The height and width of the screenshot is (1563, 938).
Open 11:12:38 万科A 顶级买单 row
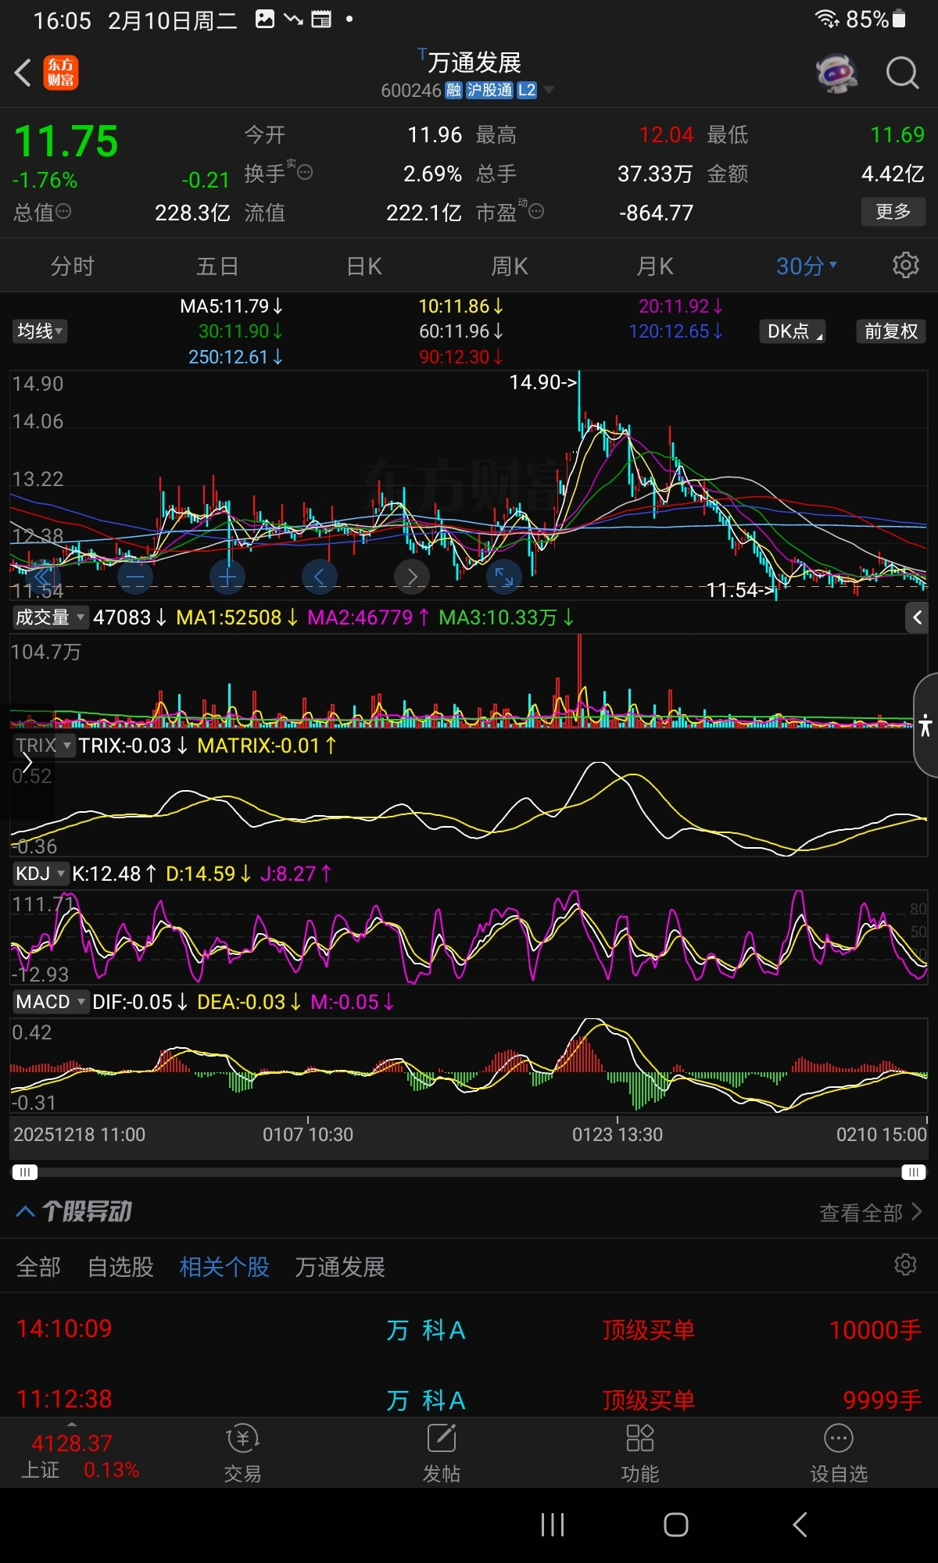pos(469,1399)
